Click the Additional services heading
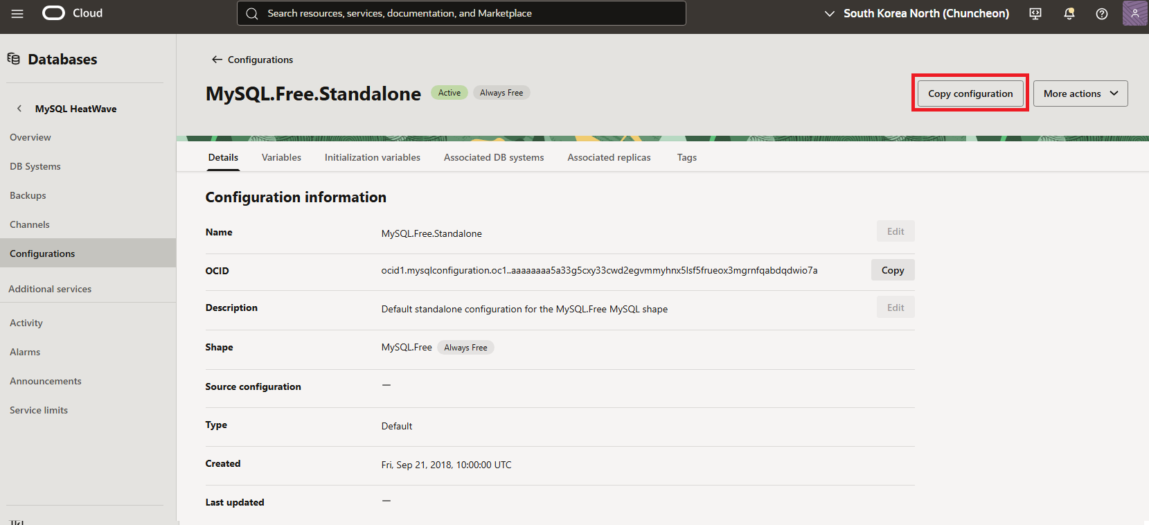 point(50,289)
